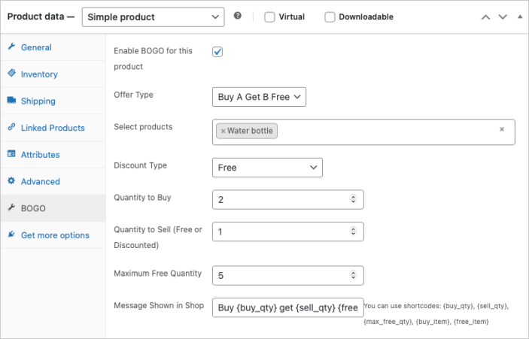Uncheck Enable BOGO for this product
Screen dimensions: 529x339
click(218, 52)
